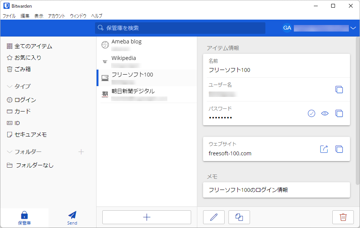Viewport: 360px width, 228px height.
Task: Collapse the タイプ section chevron
Action: coord(9,87)
